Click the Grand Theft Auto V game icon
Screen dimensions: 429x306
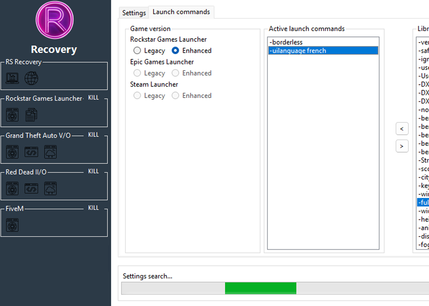[12, 151]
